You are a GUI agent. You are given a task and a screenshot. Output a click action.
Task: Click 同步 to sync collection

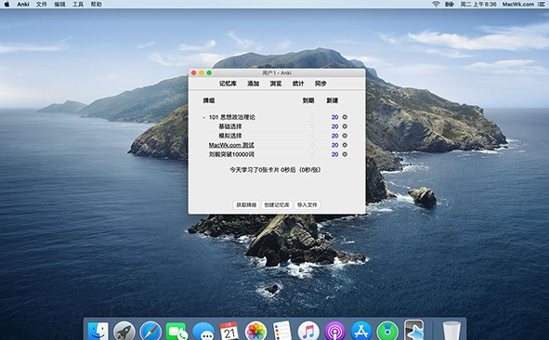[x=320, y=84]
